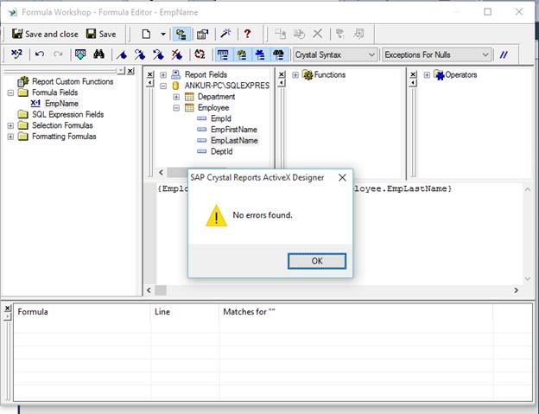Collapse the Formula Fields folder
Viewport: 539px width, 414px height.
coord(10,92)
